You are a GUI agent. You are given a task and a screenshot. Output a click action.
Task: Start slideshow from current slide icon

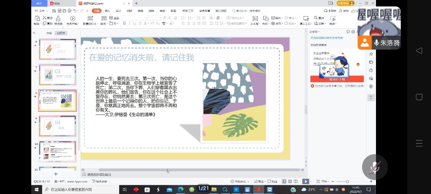72,18
